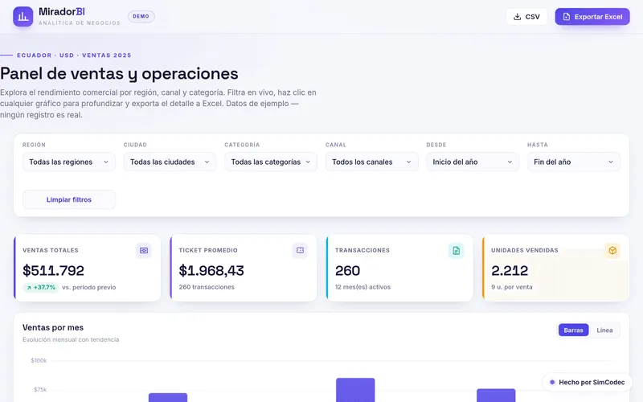Screen dimensions: 643x402
Task: Click the Evolución mensual con tendencia subtitle
Action: 71,339
